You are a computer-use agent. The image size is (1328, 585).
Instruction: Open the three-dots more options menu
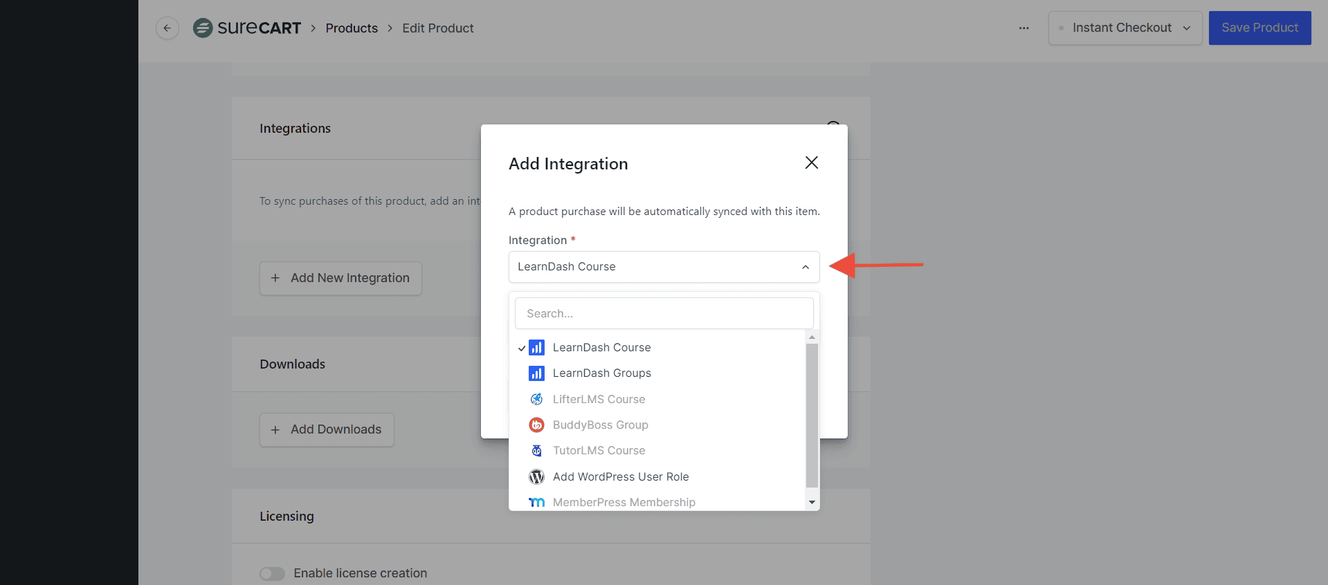click(x=1024, y=28)
